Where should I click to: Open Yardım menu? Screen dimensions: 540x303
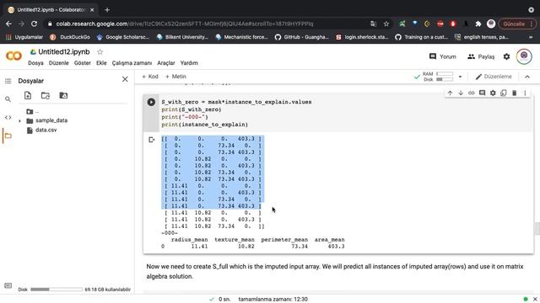189,63
